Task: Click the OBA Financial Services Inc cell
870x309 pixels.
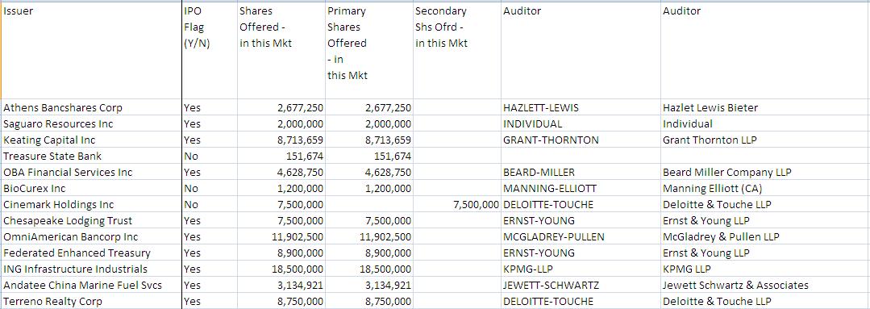Action: pyautogui.click(x=92, y=172)
